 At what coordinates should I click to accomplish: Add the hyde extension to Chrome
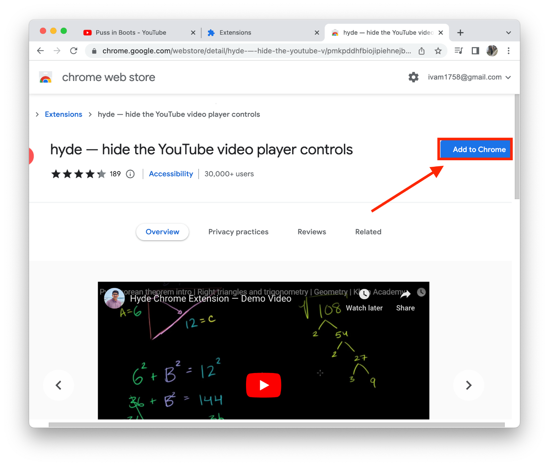click(x=475, y=149)
